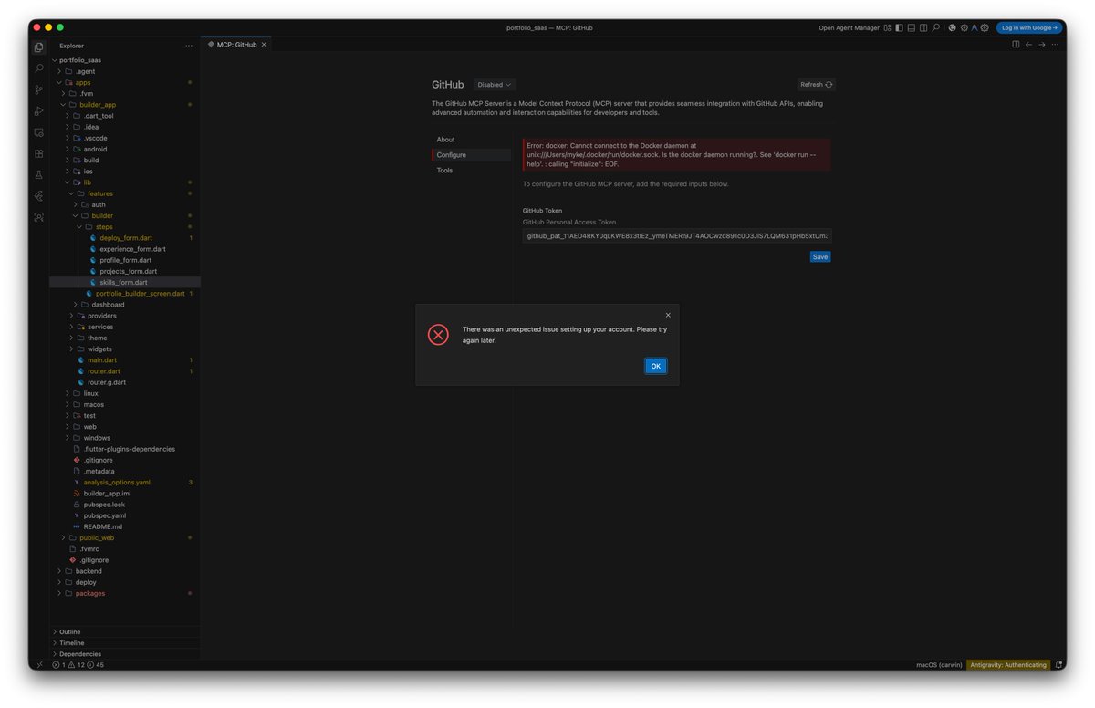
Task: Click the title bar search magnifier
Action: click(935, 28)
